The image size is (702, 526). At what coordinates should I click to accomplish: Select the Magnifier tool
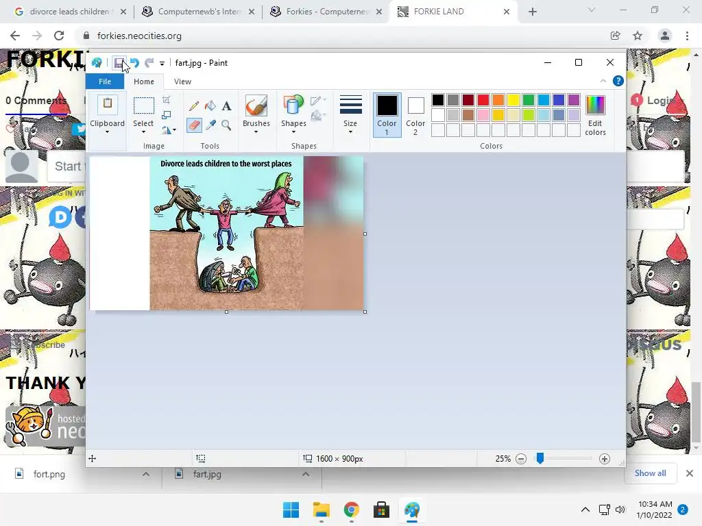226,125
